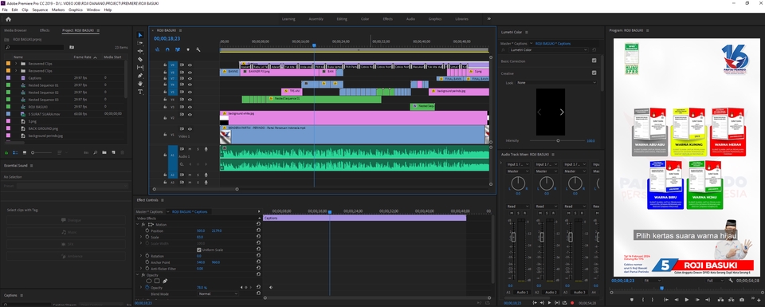Select the Pen tool in toolbar
Screen dimensions: 765x307
pos(140,76)
